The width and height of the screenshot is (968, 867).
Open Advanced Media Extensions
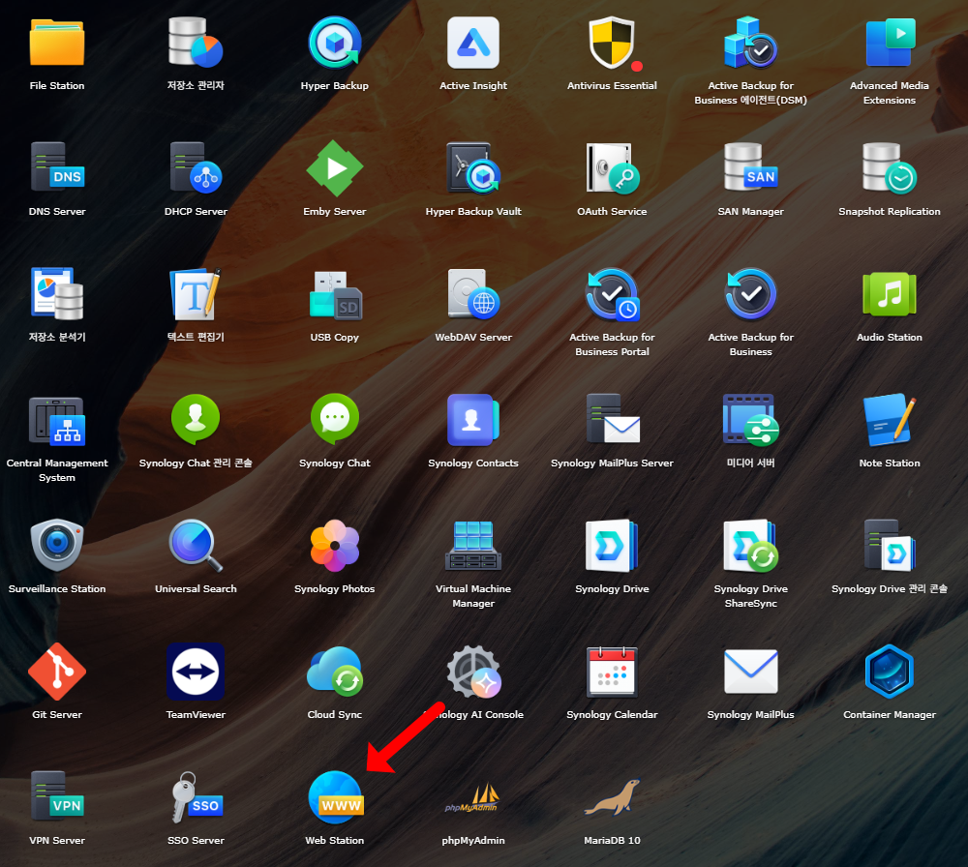coord(890,44)
